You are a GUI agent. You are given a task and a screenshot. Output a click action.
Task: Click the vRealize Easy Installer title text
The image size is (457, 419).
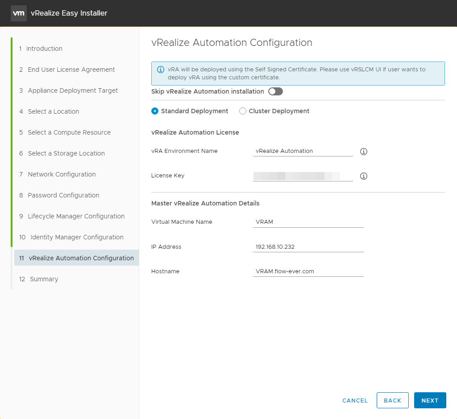tap(69, 13)
